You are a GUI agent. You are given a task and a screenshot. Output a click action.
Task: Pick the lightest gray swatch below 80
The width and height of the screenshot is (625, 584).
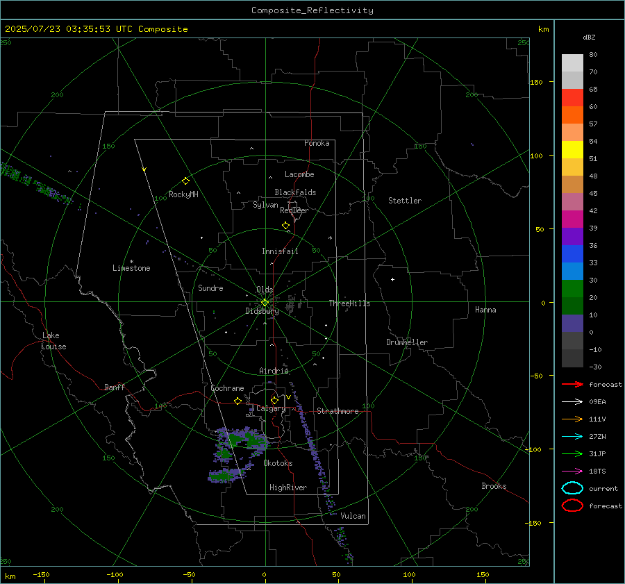572,62
